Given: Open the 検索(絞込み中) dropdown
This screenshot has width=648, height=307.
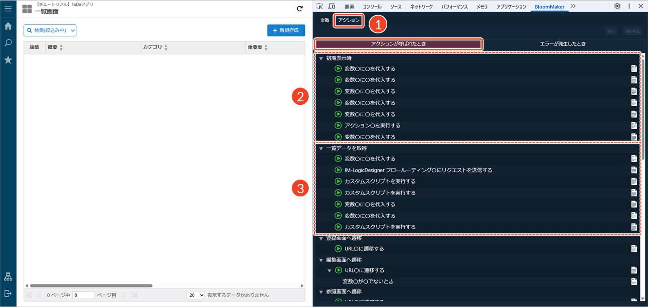Looking at the screenshot, I should click(50, 30).
